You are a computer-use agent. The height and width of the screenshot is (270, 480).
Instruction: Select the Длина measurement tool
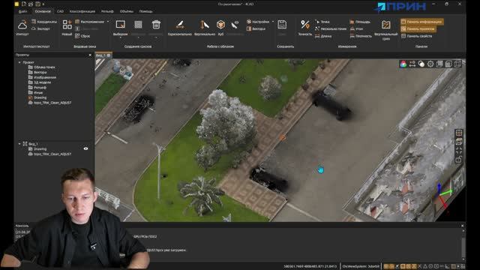coord(323,36)
